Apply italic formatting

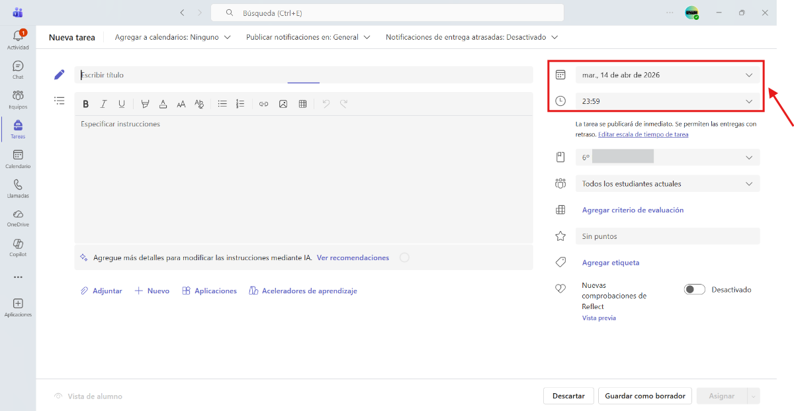tap(103, 104)
